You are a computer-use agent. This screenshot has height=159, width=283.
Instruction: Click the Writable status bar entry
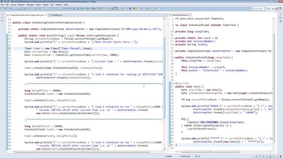coord(169,156)
